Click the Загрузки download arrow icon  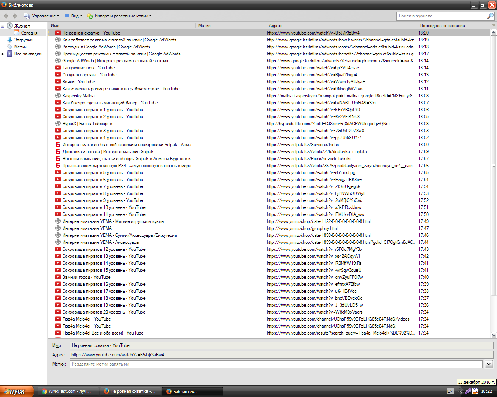point(10,40)
